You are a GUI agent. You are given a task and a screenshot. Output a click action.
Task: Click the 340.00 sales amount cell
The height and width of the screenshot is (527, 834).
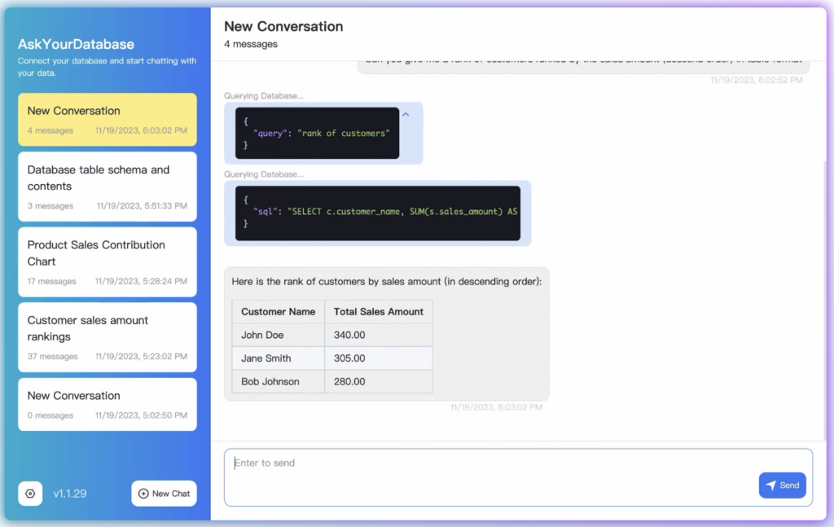click(x=378, y=335)
